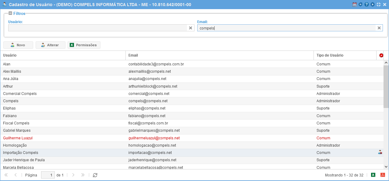Click the Alterar button
This screenshot has width=389, height=181.
[x=51, y=45]
